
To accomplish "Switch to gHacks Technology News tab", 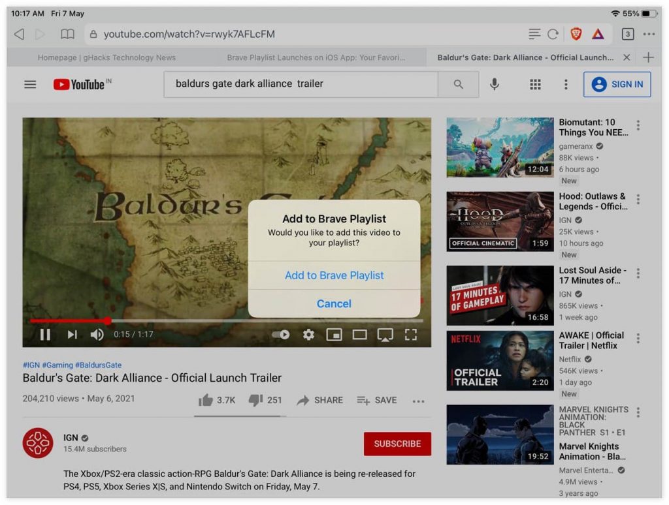I will click(x=106, y=57).
